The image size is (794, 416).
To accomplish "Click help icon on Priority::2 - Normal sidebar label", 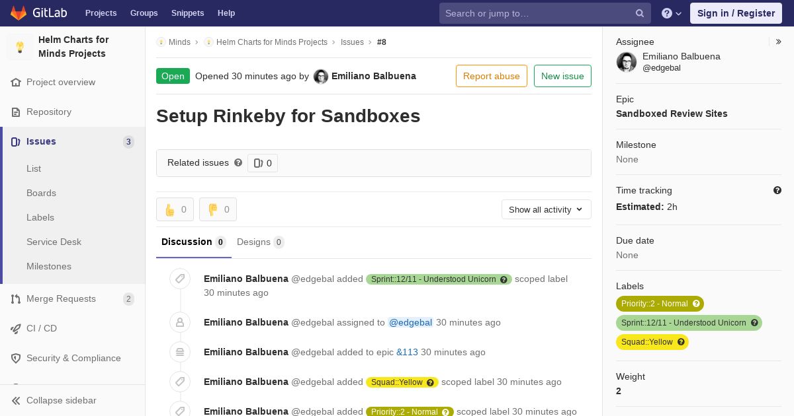I will (696, 304).
